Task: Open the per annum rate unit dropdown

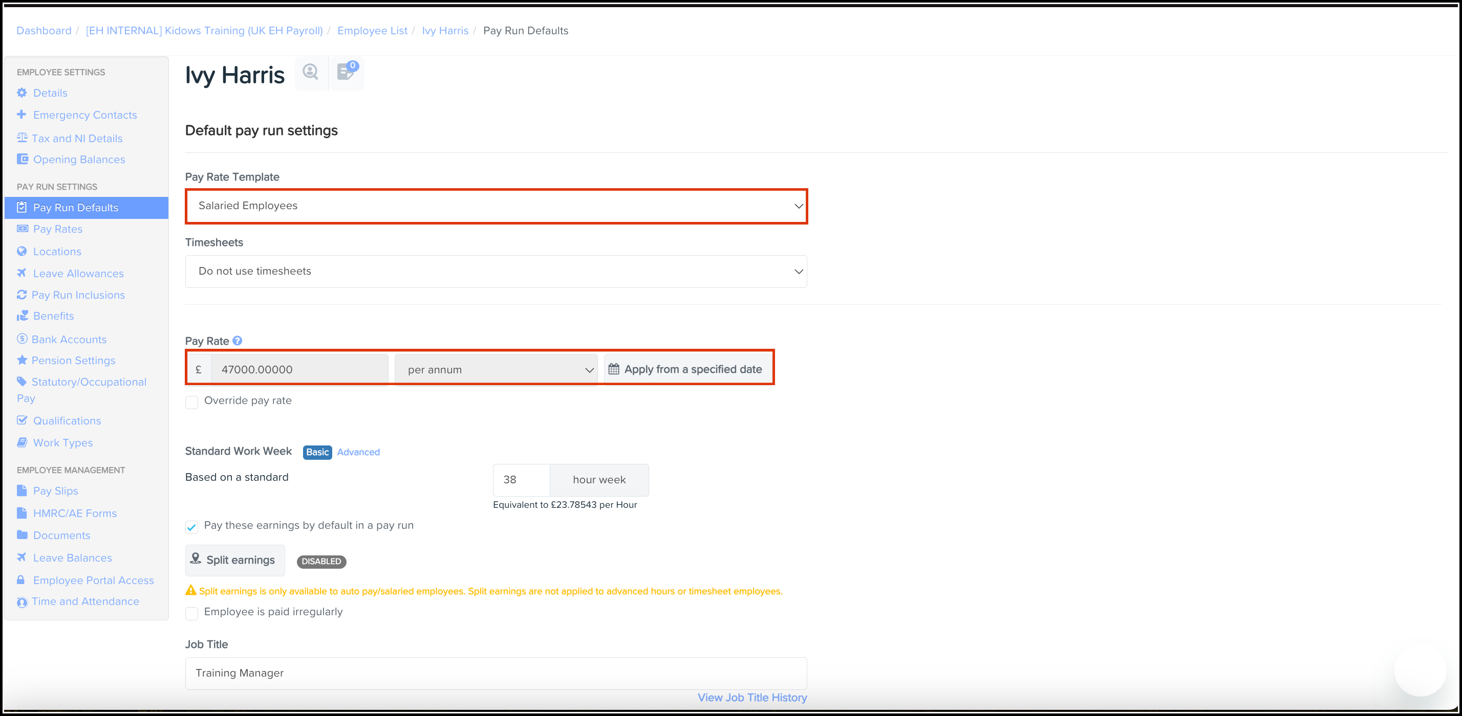Action: (496, 370)
